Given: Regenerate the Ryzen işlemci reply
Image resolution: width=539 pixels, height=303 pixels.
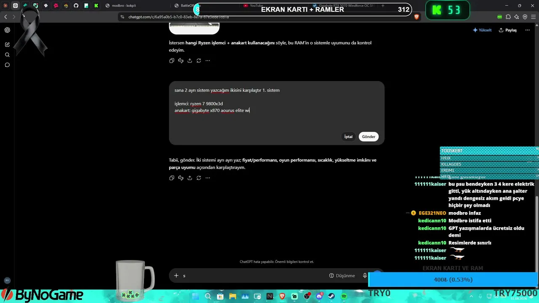Looking at the screenshot, I should pos(199,61).
